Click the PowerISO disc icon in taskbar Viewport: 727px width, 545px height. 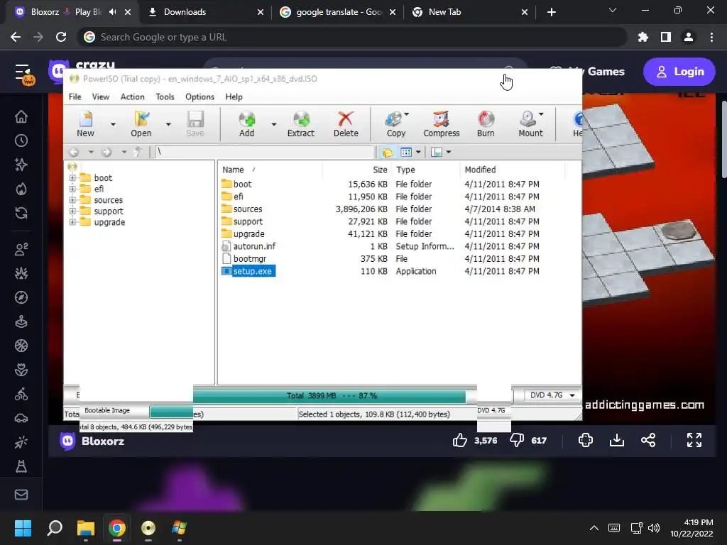click(148, 528)
